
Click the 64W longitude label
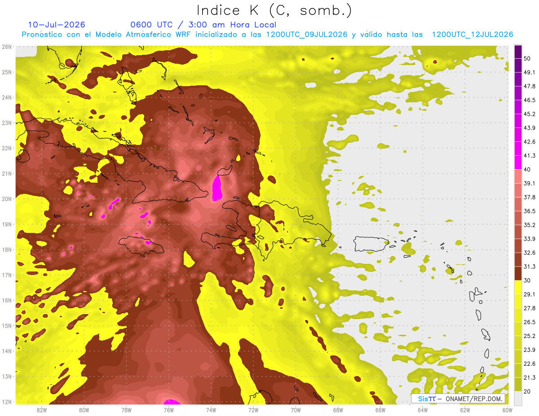click(423, 410)
